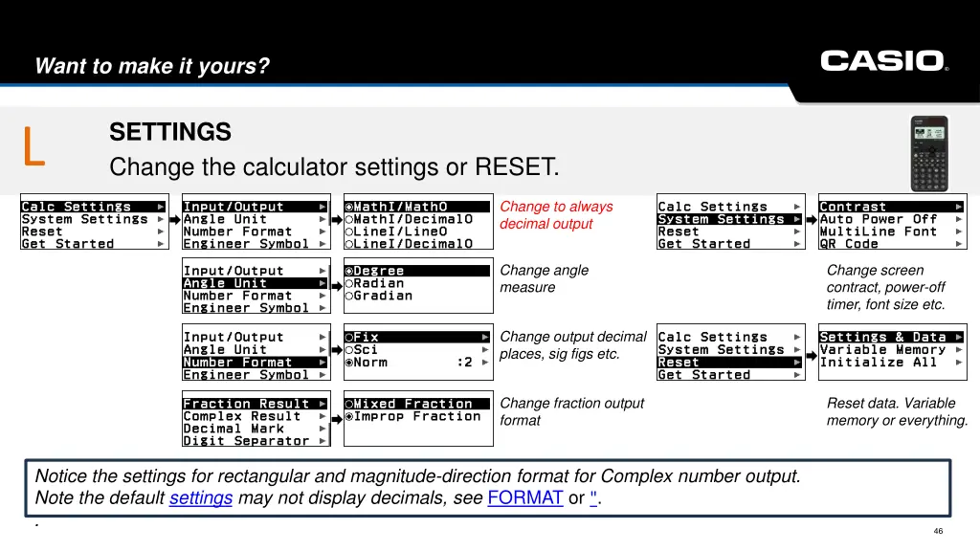Expand the arrow beside QR Code

tap(959, 244)
